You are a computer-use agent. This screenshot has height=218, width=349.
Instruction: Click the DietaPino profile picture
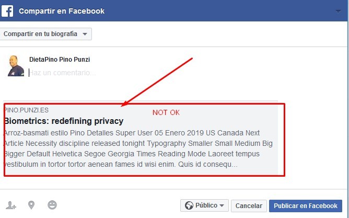16,65
